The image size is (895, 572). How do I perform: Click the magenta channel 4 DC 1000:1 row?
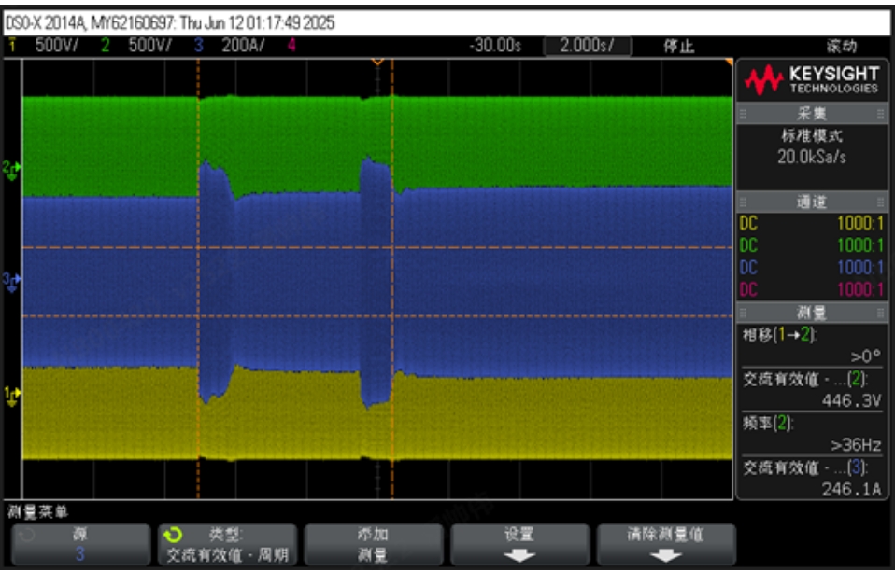[812, 289]
